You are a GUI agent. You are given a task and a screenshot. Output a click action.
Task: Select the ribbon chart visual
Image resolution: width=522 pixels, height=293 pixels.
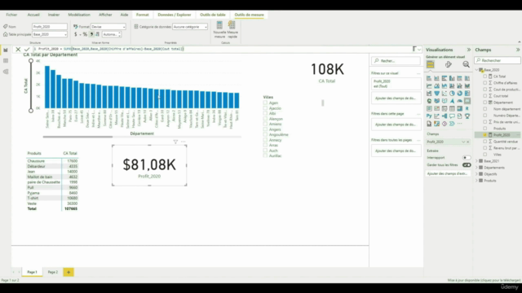coord(467,86)
